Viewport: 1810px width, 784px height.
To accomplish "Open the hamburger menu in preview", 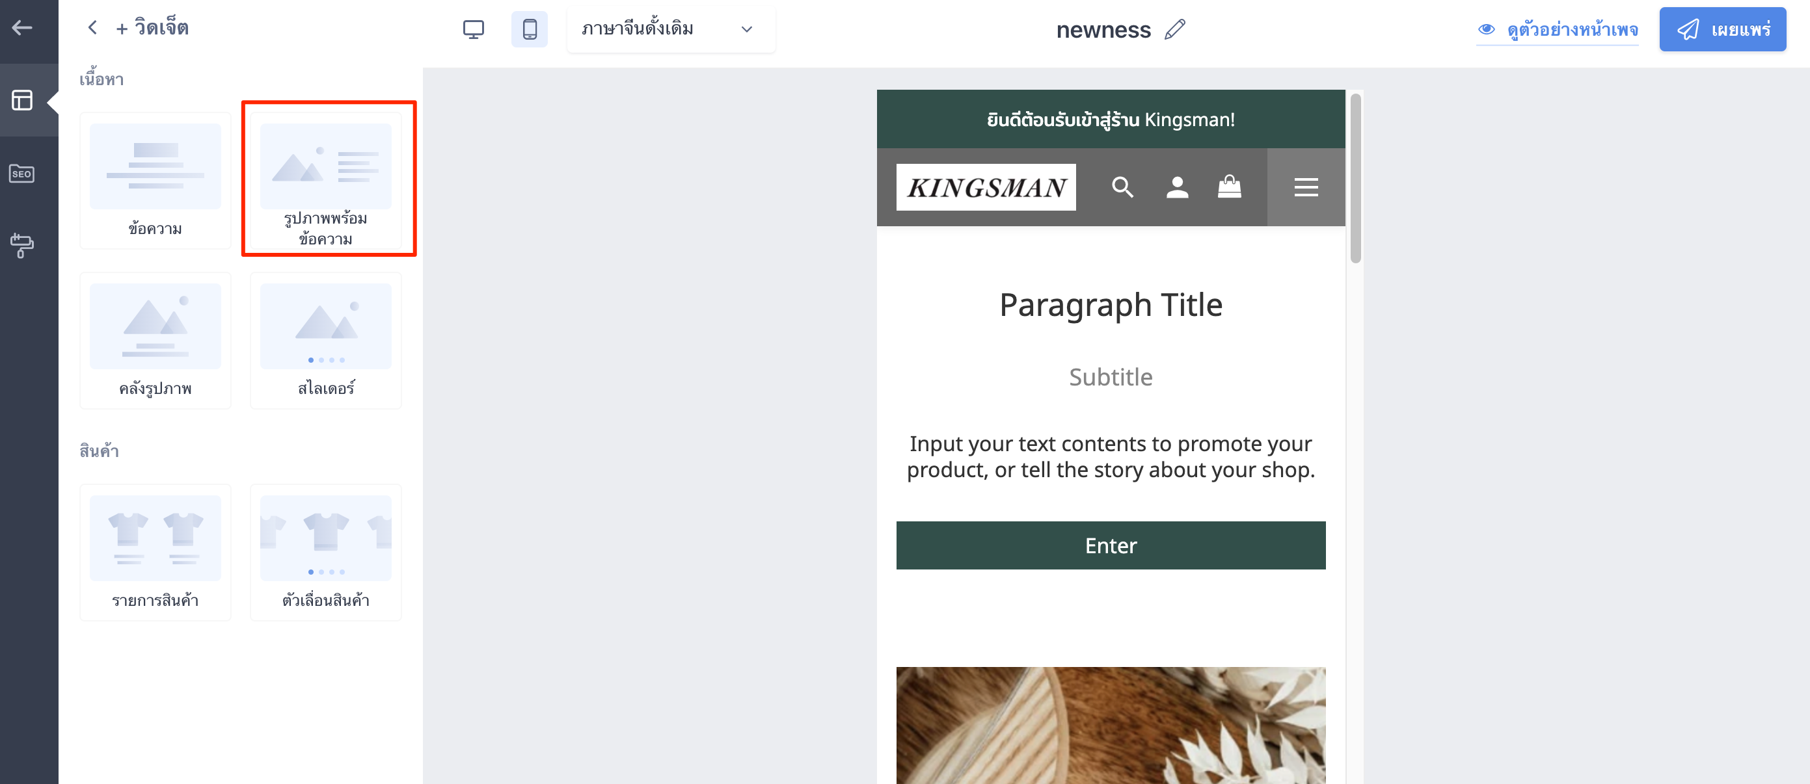I will pyautogui.click(x=1306, y=187).
